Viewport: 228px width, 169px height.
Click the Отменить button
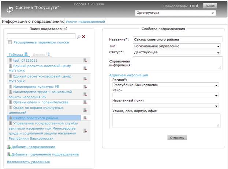pyautogui.click(x=177, y=138)
